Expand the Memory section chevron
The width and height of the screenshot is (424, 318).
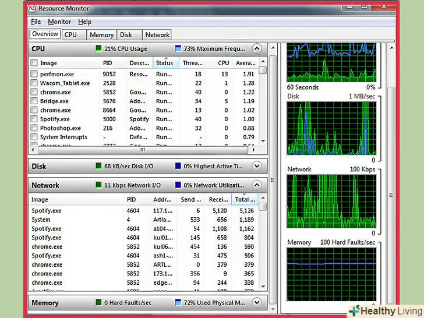(x=257, y=303)
